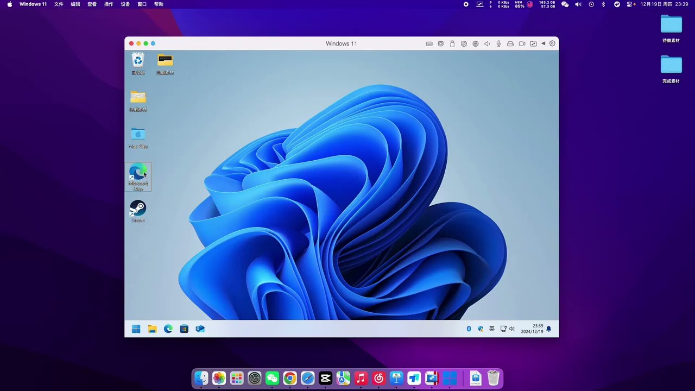
Task: Click screen recording indicator in menu bar
Action: coord(466,4)
